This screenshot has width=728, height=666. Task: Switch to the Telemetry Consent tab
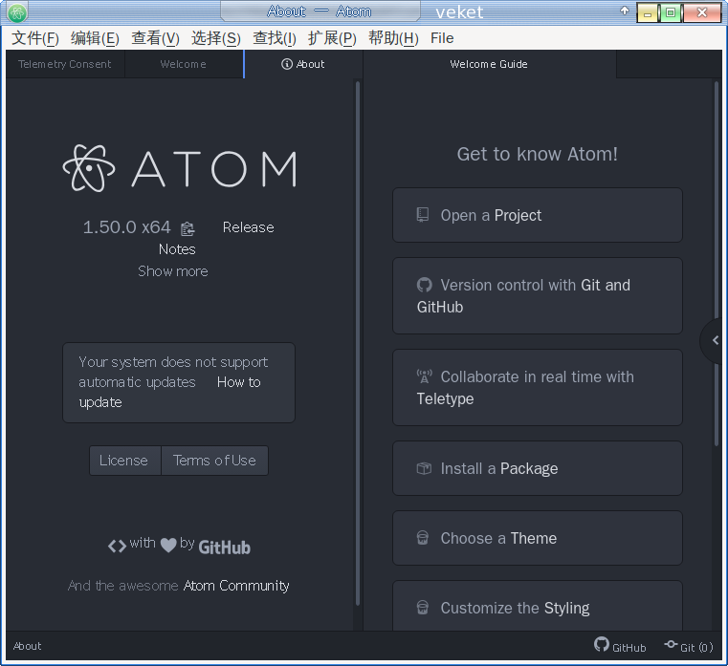pyautogui.click(x=65, y=64)
